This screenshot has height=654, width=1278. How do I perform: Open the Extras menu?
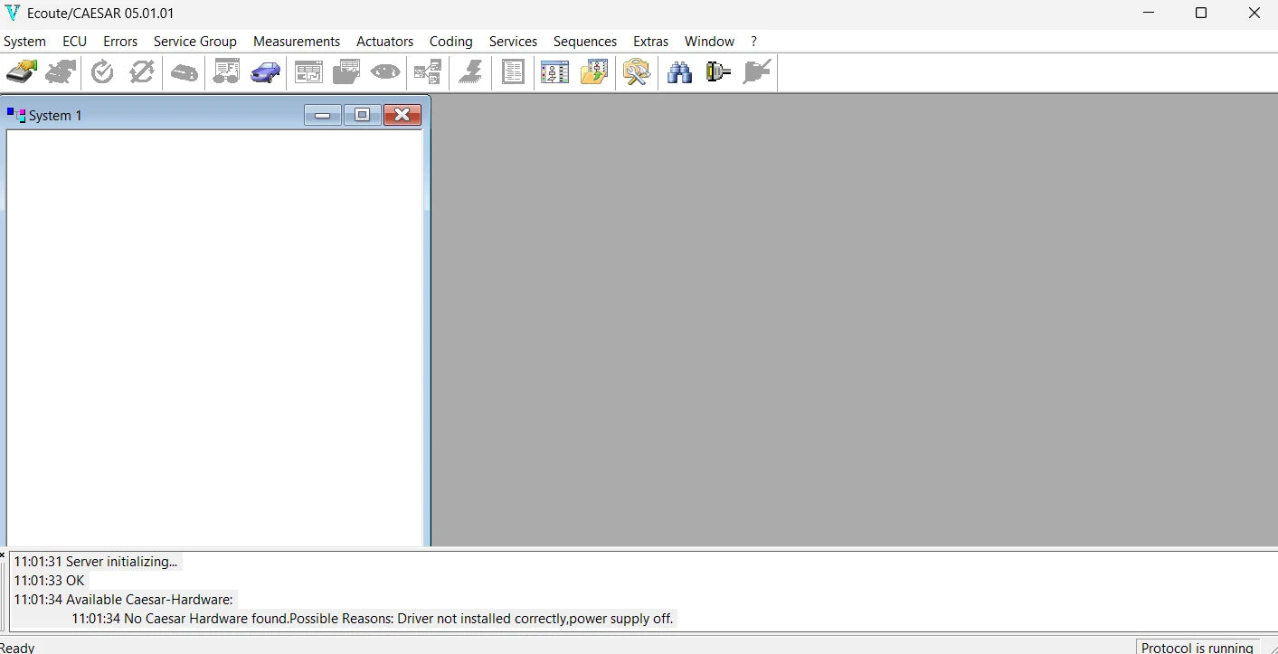point(651,42)
